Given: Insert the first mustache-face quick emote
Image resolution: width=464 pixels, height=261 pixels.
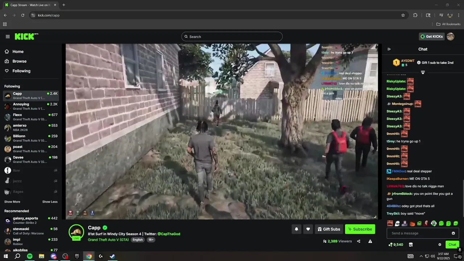Looking at the screenshot, I should [x=390, y=223].
